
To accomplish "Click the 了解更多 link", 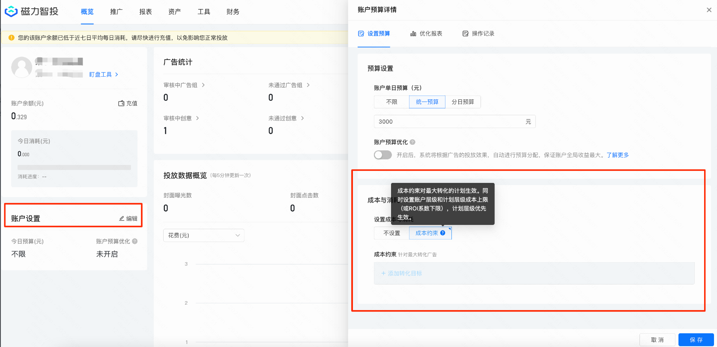I will coord(618,155).
